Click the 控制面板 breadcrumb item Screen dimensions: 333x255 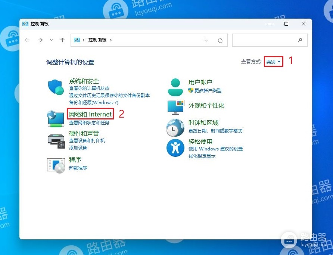(97, 40)
